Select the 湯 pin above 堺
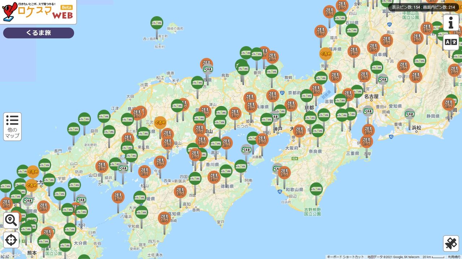Screen dimensions: 462x259 (x=299, y=131)
